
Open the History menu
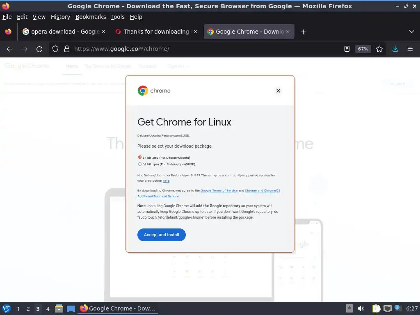tap(60, 17)
